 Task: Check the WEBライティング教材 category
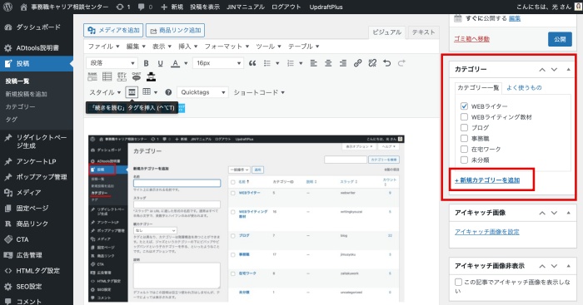tap(464, 117)
